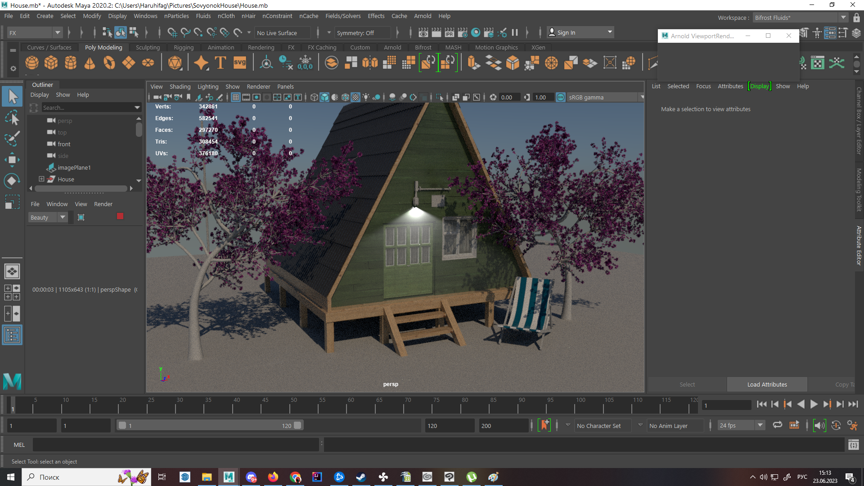This screenshot has height=486, width=864.
Task: Open the Beauty AOV dropdown
Action: click(63, 217)
